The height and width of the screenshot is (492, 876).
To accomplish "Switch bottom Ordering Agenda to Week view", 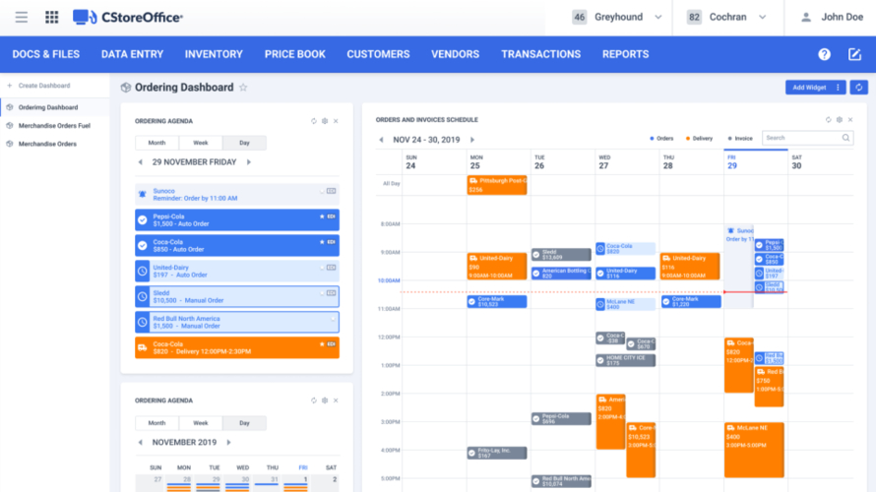I will pos(201,423).
